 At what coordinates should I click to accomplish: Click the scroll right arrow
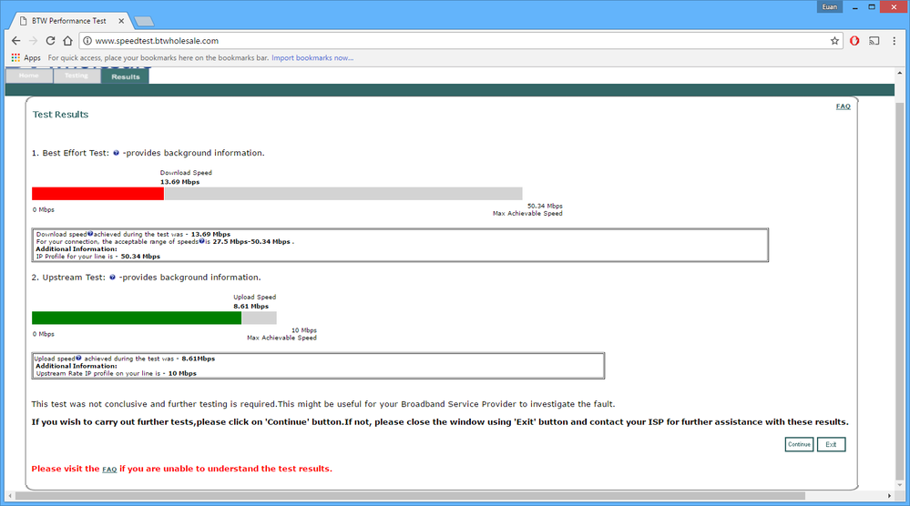point(889,496)
